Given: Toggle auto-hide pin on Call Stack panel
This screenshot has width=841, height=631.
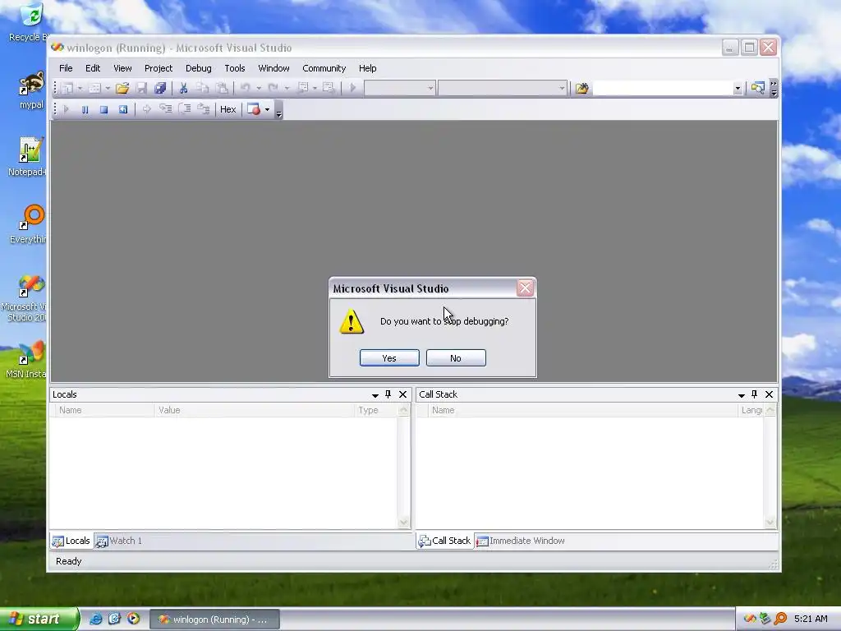Looking at the screenshot, I should coord(755,394).
